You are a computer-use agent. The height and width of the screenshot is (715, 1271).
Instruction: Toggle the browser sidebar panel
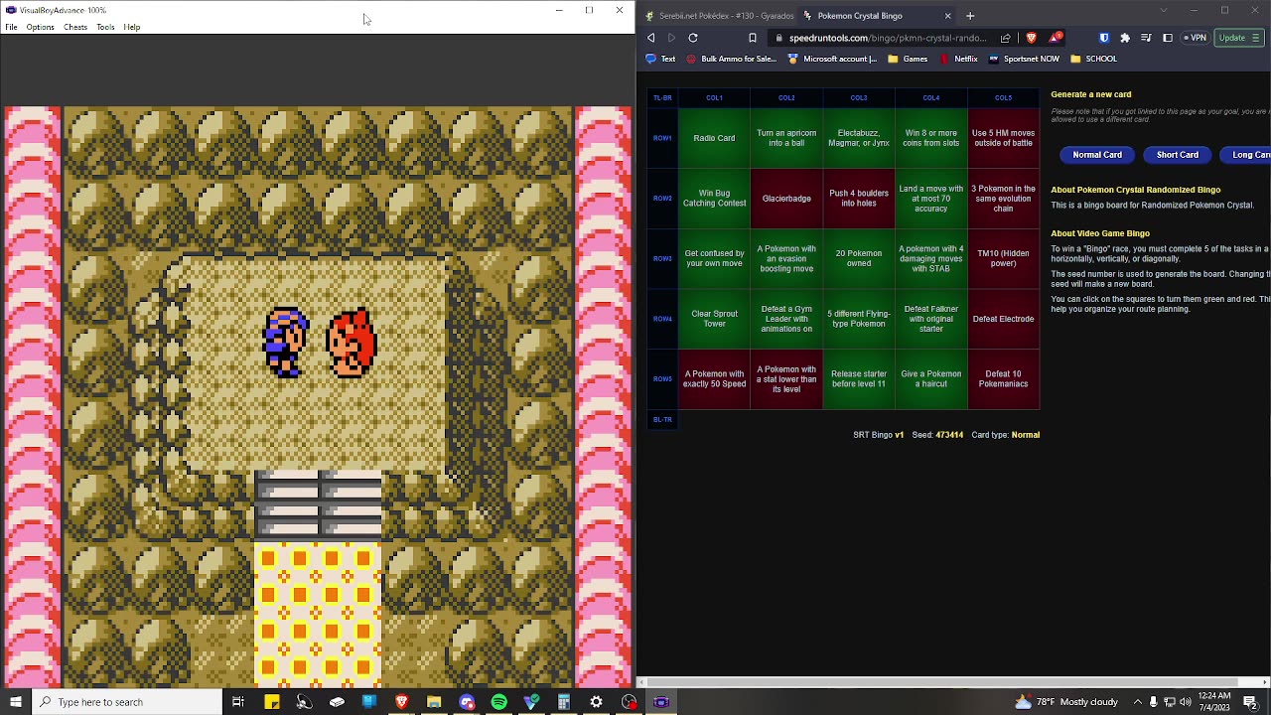[1168, 38]
